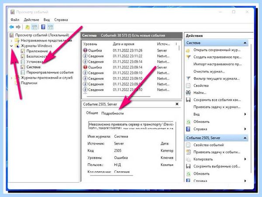Click Сохранить все события как floppy icon
262x197 pixels.
coord(188,100)
